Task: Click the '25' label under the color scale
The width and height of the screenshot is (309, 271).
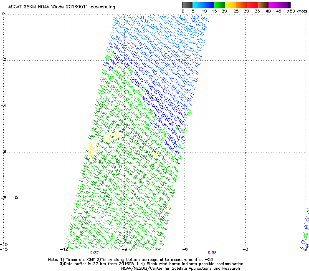Action: coord(236,11)
